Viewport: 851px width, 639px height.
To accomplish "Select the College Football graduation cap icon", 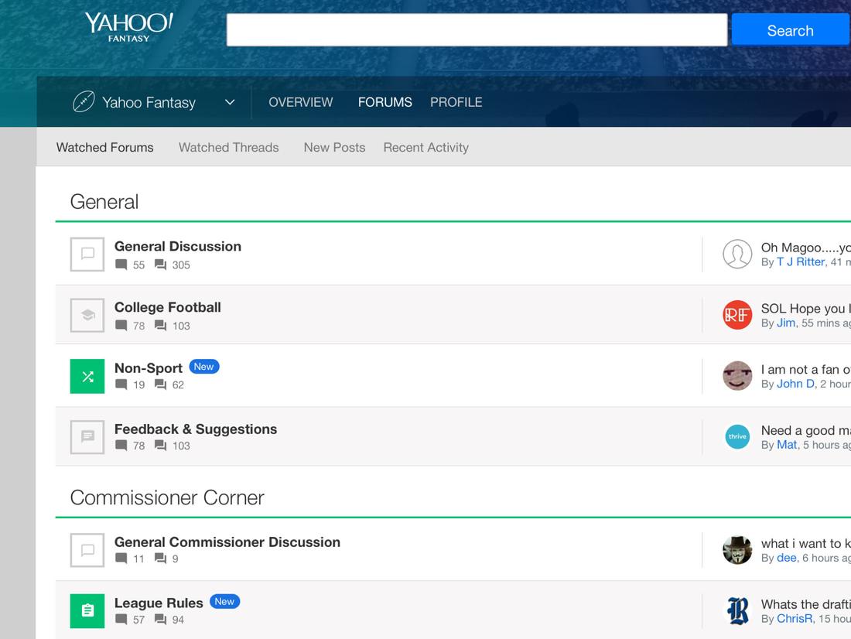I will tap(87, 315).
